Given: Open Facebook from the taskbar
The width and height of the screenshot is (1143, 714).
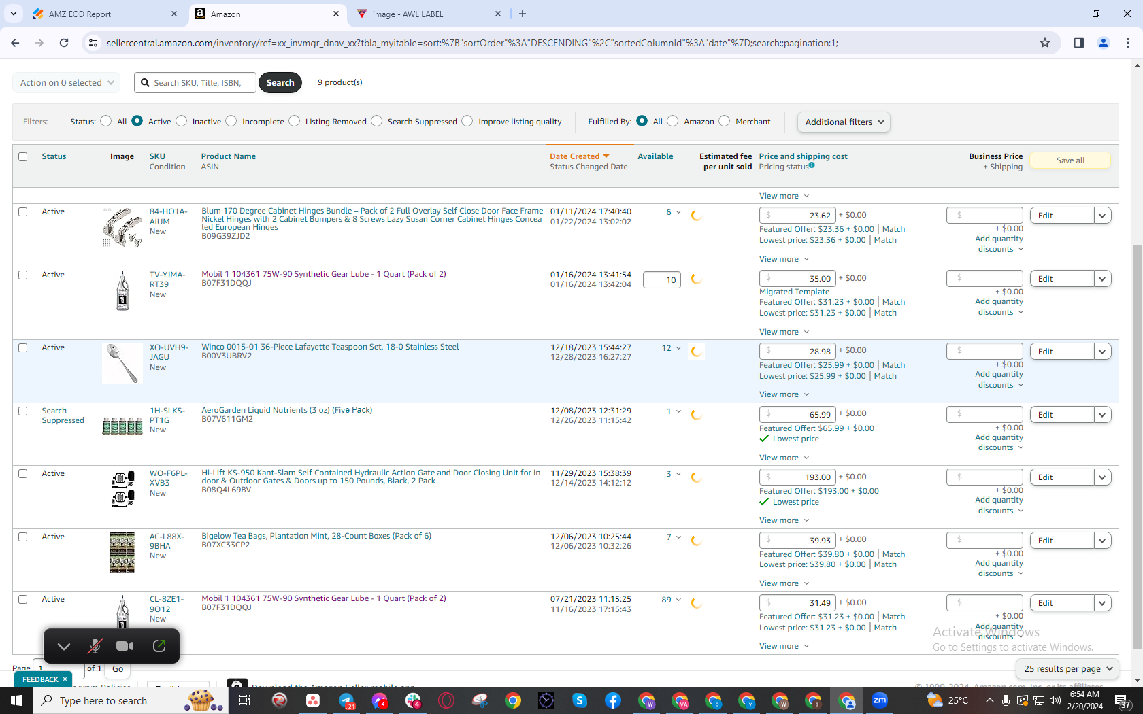Looking at the screenshot, I should click(613, 700).
